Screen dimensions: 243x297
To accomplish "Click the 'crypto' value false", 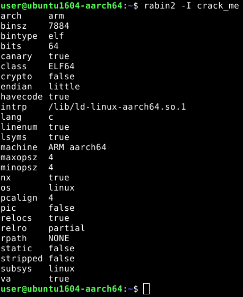I will point(62,77).
